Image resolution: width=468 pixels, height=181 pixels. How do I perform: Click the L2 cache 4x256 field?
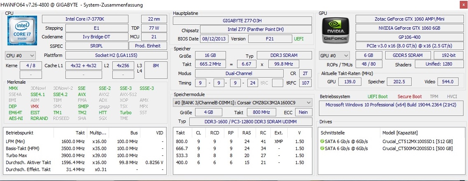point(123,66)
